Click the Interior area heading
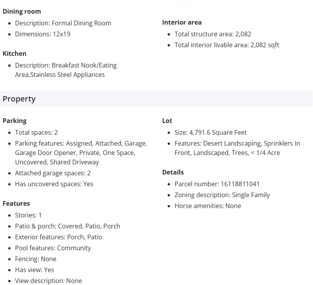The image size is (313, 285). click(182, 22)
